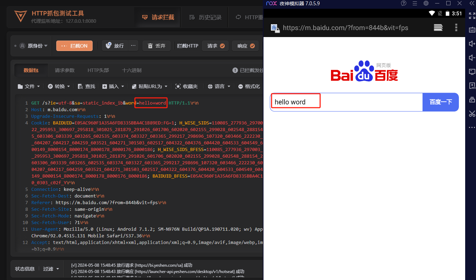Screen dimensions: 476x280
Task: Open Nox settings gear
Action: click(x=426, y=3)
